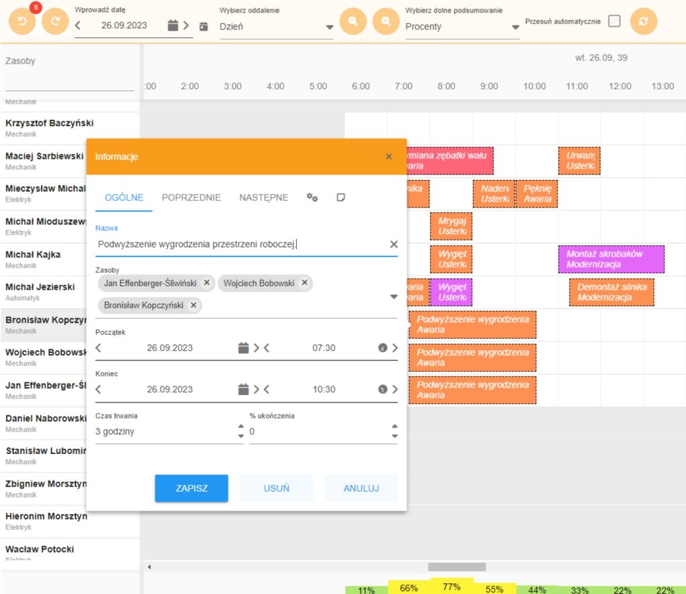Click the undo button with red badge
The width and height of the screenshot is (686, 594).
tap(21, 21)
